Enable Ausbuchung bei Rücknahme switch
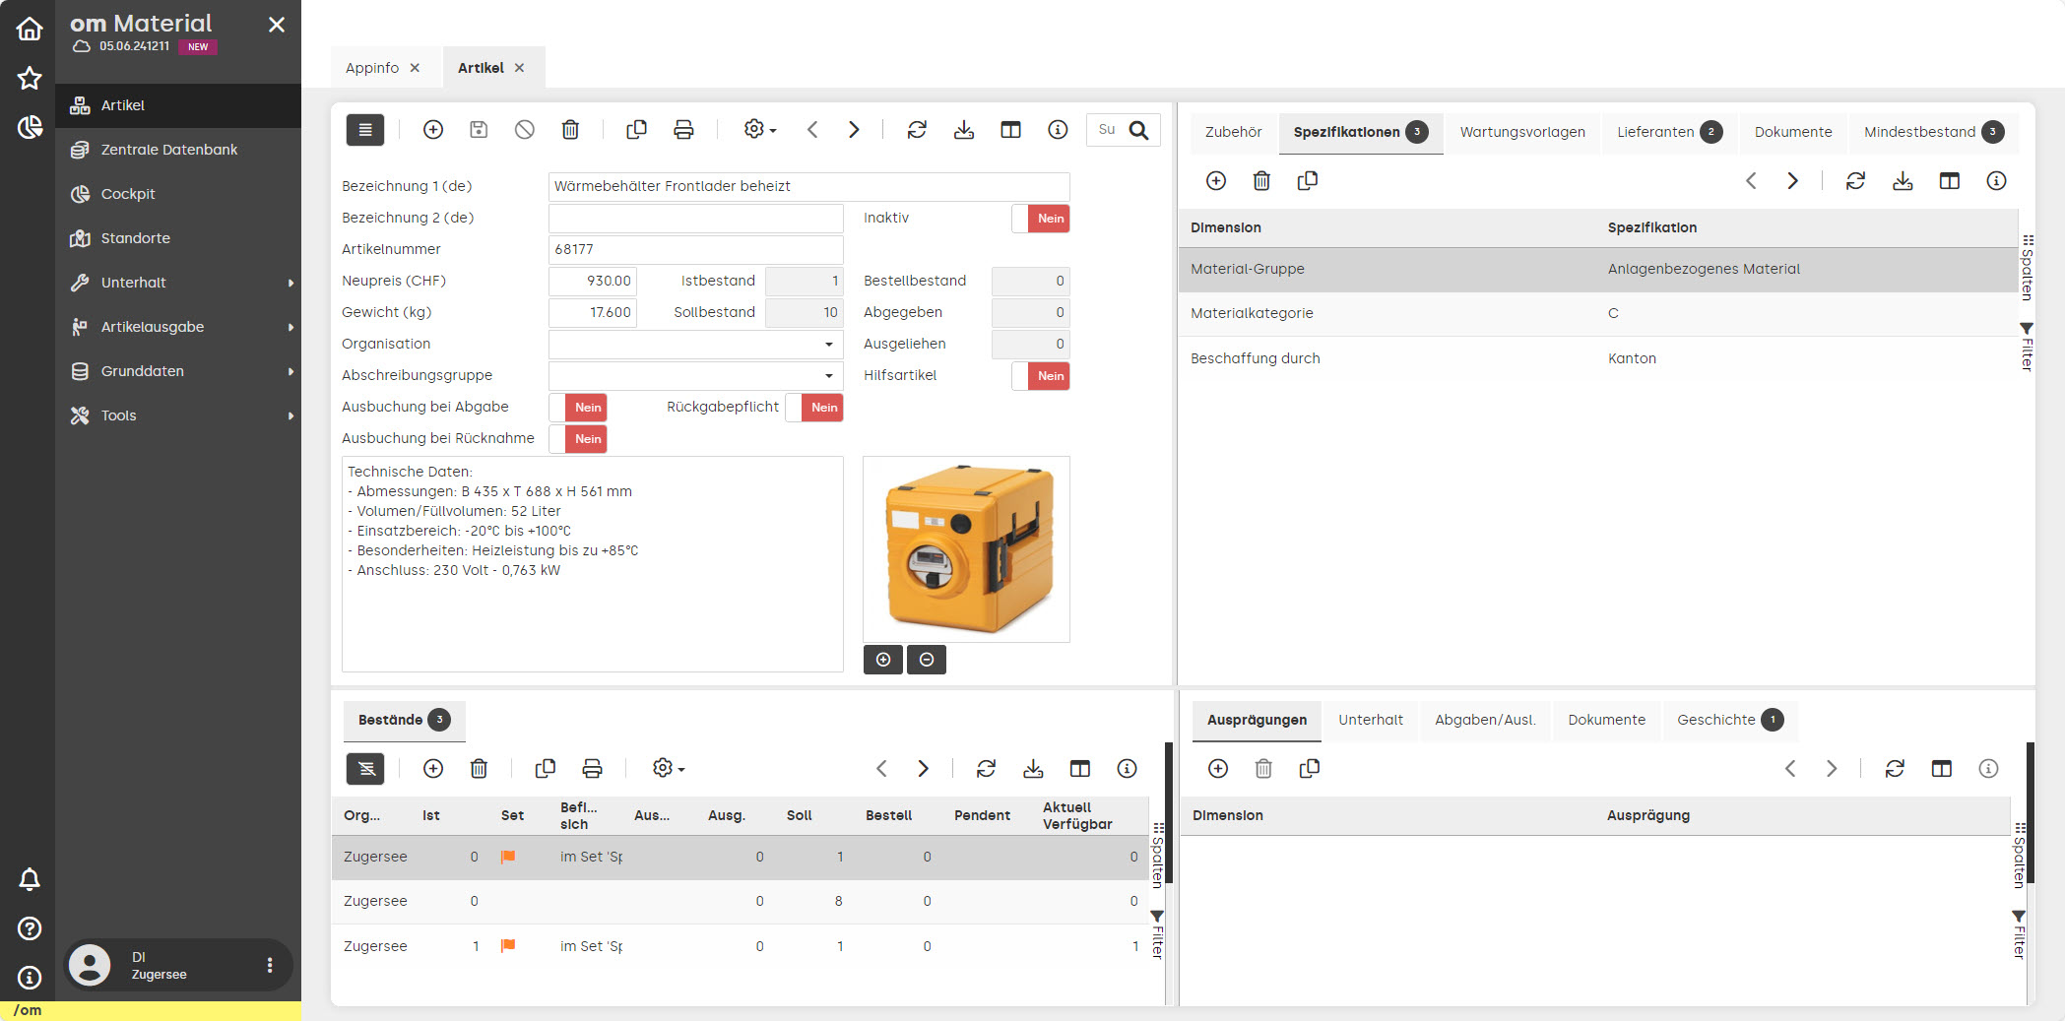 tap(578, 439)
